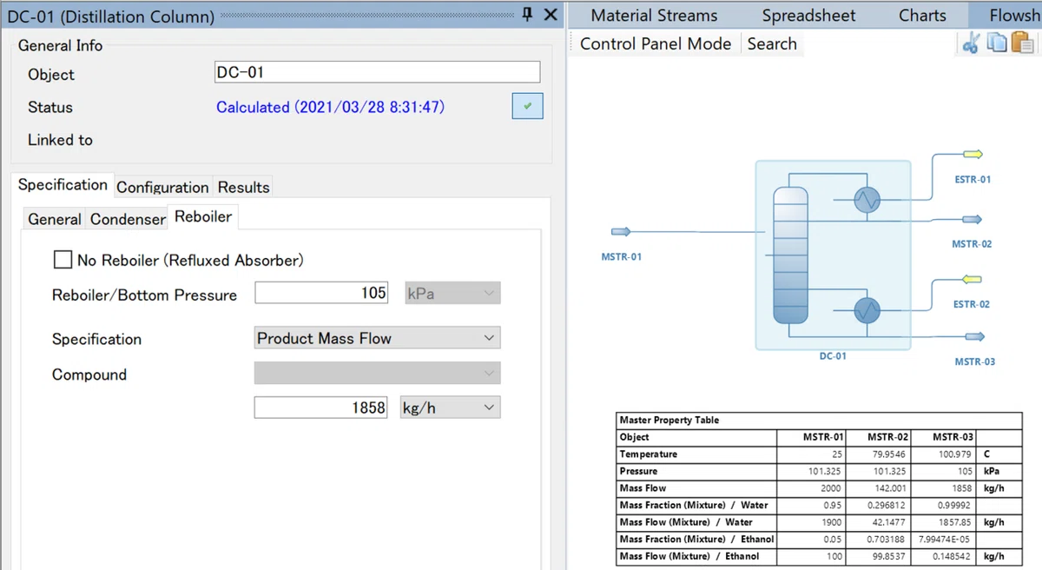This screenshot has width=1042, height=570.
Task: Select the Reboiler sub-tab
Action: coord(203,216)
